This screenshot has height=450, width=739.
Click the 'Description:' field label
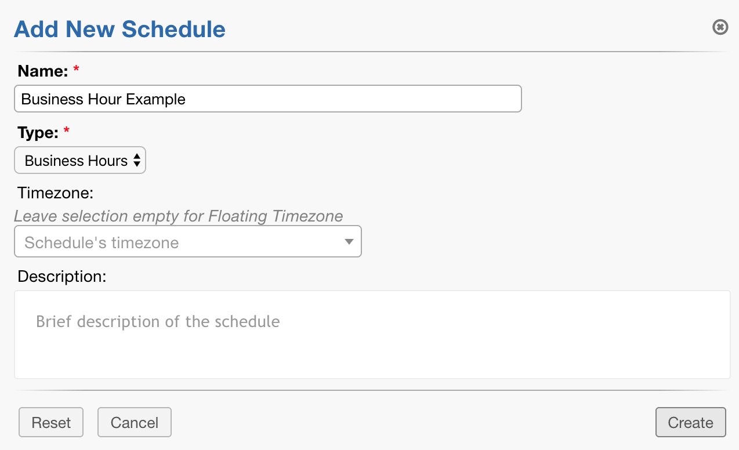coord(62,276)
